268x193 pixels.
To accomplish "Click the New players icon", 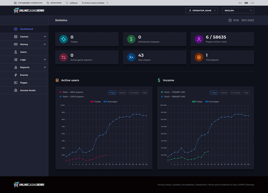I will pyautogui.click(x=131, y=57).
